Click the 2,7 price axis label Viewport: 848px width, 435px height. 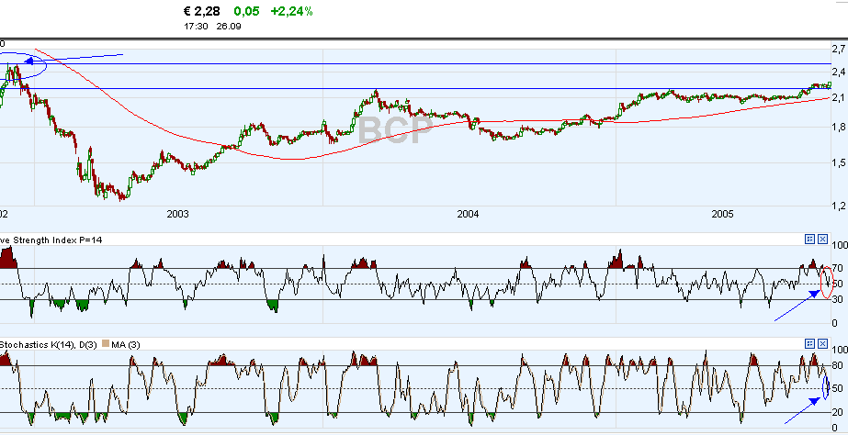point(839,50)
